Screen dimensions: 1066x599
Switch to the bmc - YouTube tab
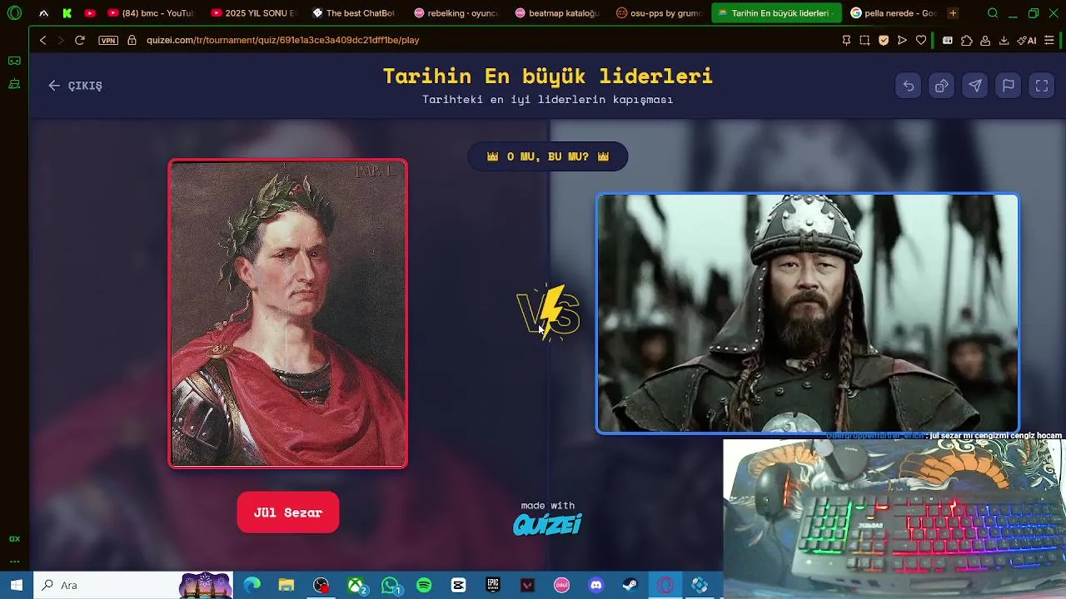[150, 13]
